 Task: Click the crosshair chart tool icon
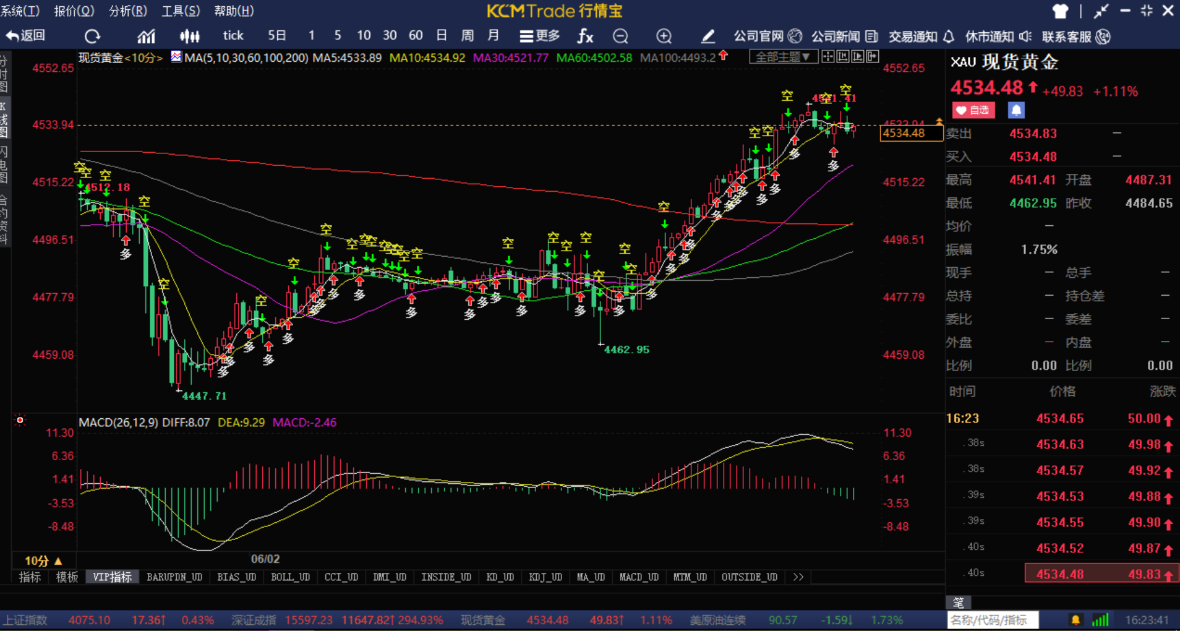tap(827, 57)
